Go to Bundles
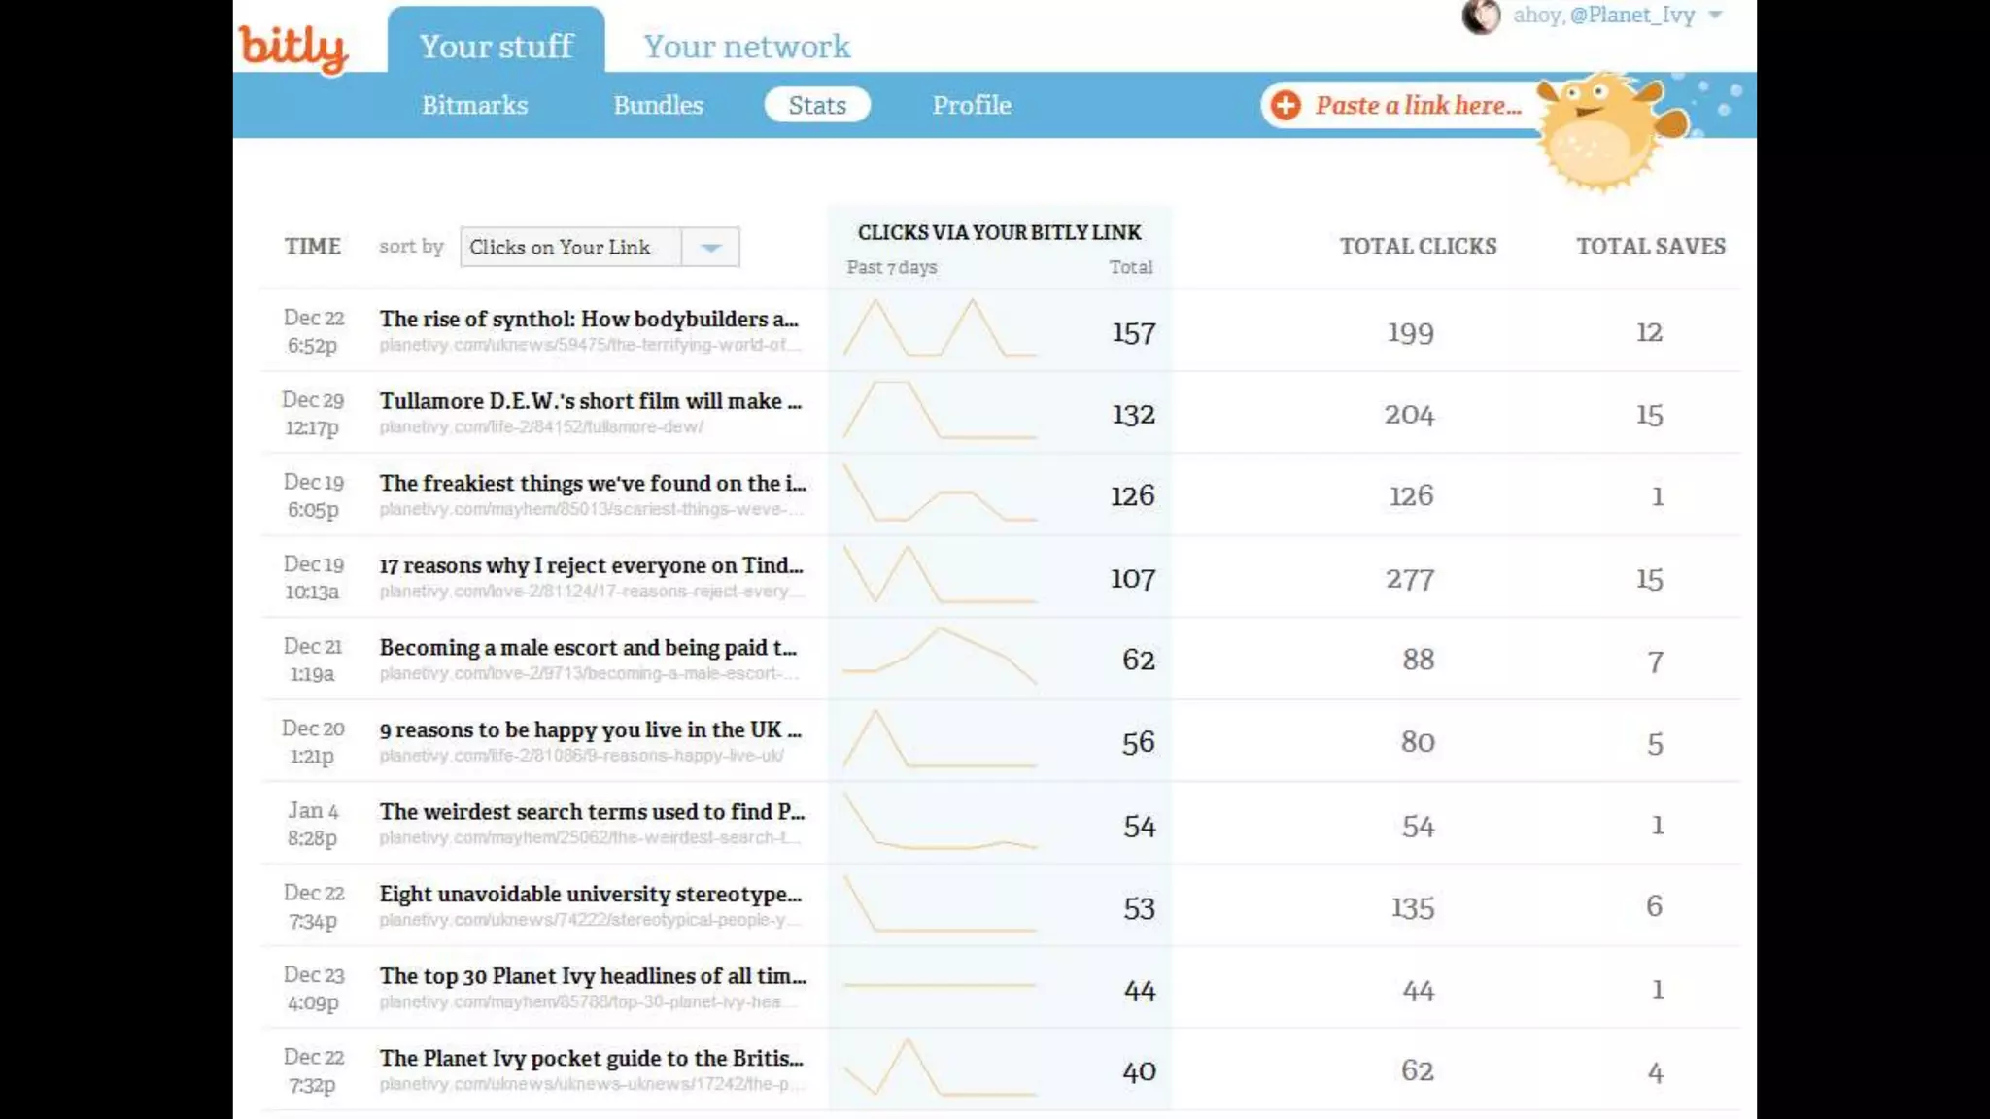This screenshot has width=1990, height=1119. pos(658,105)
